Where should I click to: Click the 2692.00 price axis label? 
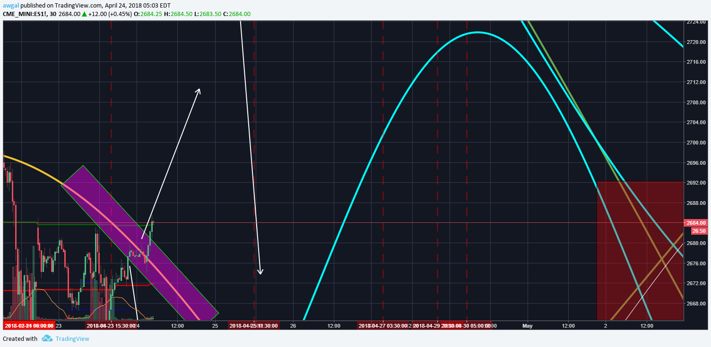pos(697,183)
